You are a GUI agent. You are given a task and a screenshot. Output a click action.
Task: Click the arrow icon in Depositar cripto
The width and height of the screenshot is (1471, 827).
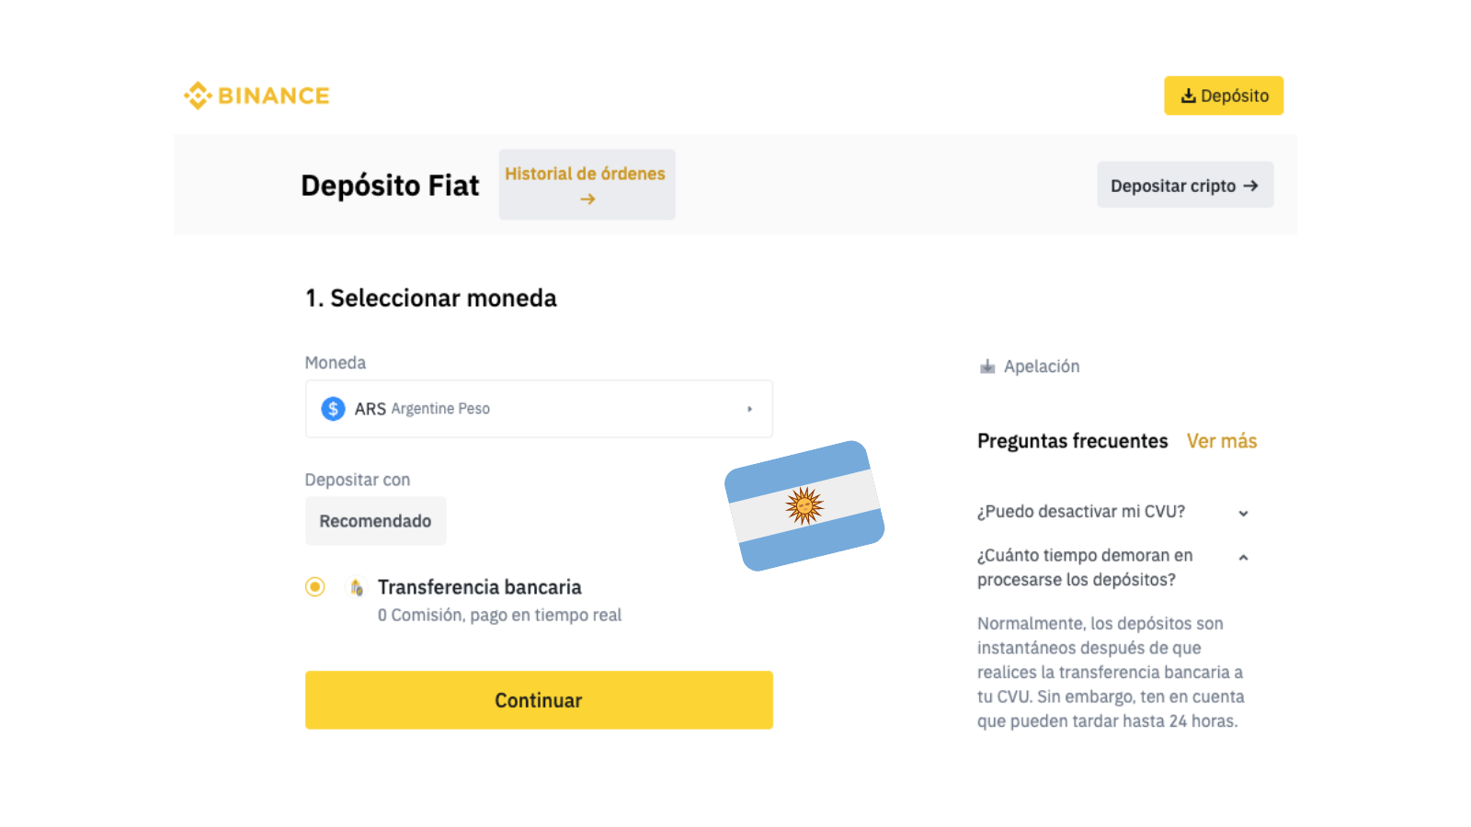[1250, 186]
